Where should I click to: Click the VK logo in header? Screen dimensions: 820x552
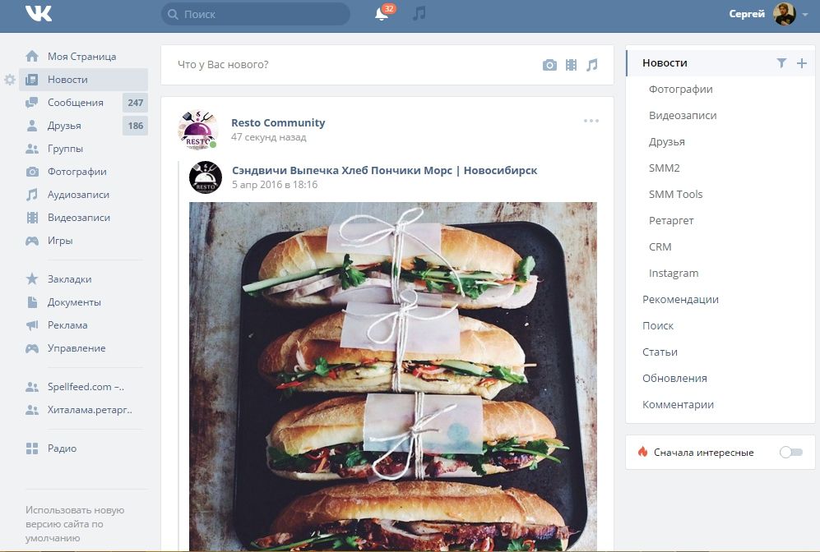point(39,14)
